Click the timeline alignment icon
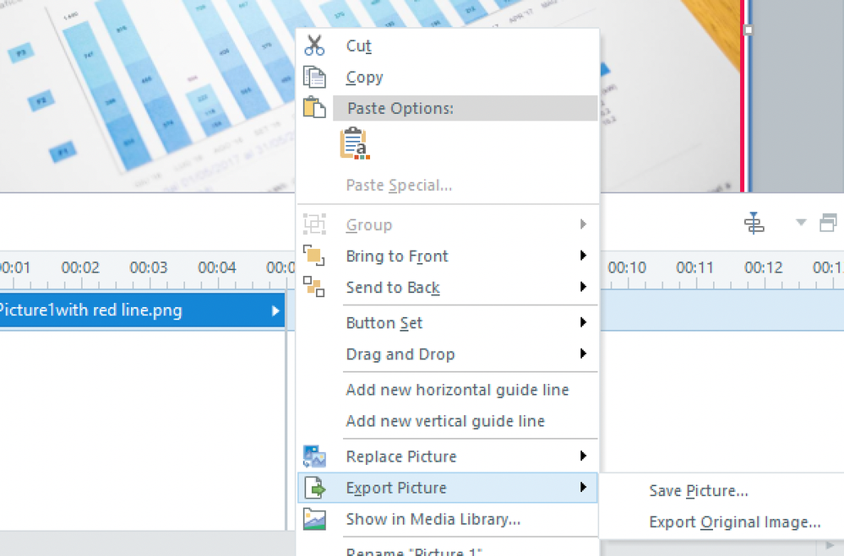844x556 pixels. [754, 224]
